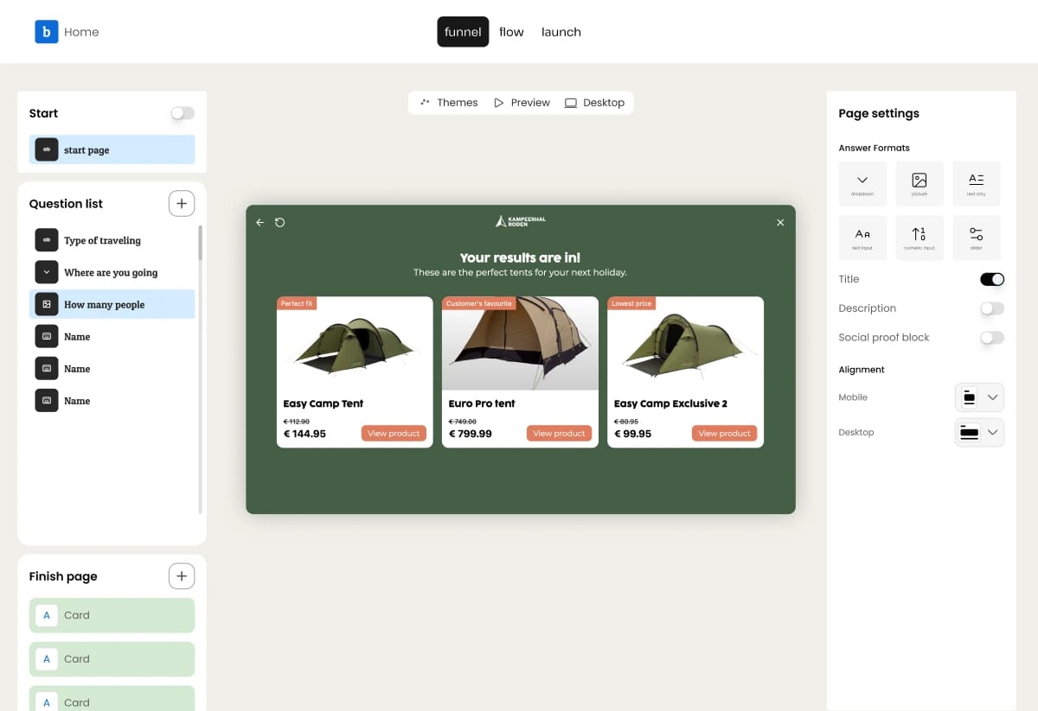Image resolution: width=1038 pixels, height=711 pixels.
Task: Click the Euro Pro tent image
Action: [520, 343]
